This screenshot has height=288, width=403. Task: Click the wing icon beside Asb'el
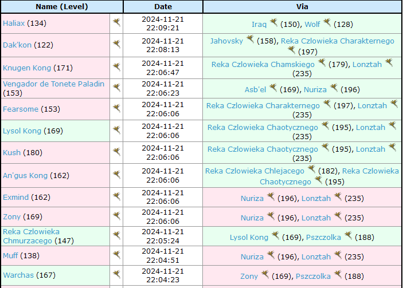click(x=273, y=88)
